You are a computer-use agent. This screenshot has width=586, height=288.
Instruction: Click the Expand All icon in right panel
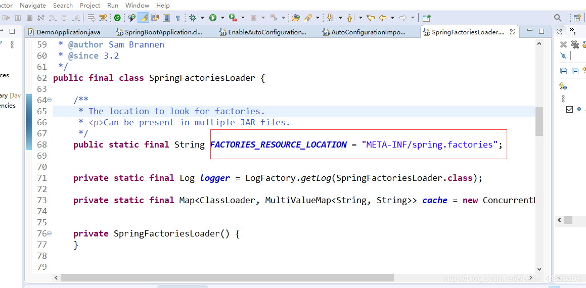click(x=564, y=71)
